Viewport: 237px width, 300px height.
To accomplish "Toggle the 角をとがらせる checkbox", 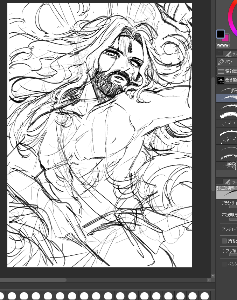I will [224, 241].
